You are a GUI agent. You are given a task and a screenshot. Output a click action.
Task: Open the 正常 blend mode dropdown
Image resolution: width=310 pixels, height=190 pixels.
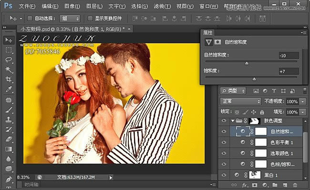pos(241,101)
